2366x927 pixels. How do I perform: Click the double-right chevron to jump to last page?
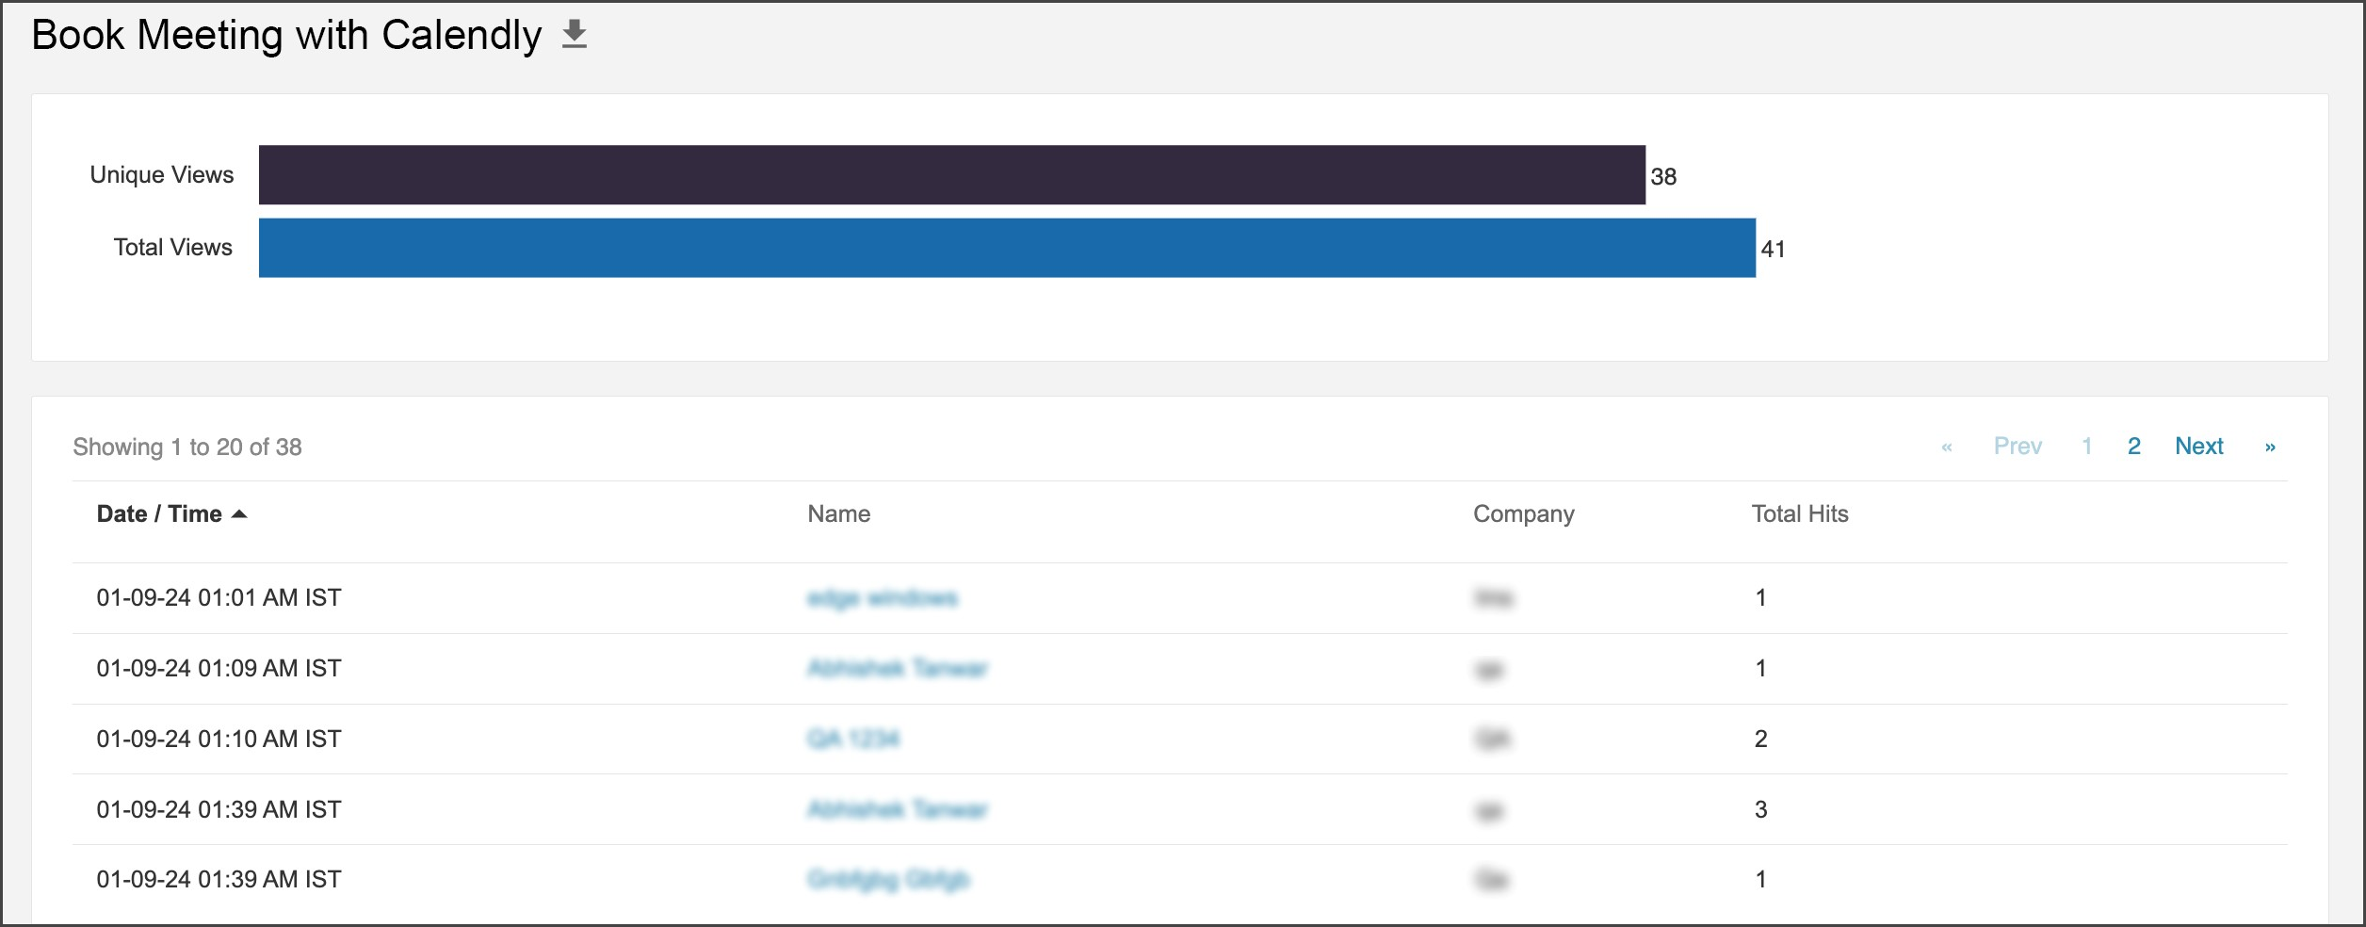[x=2270, y=447]
